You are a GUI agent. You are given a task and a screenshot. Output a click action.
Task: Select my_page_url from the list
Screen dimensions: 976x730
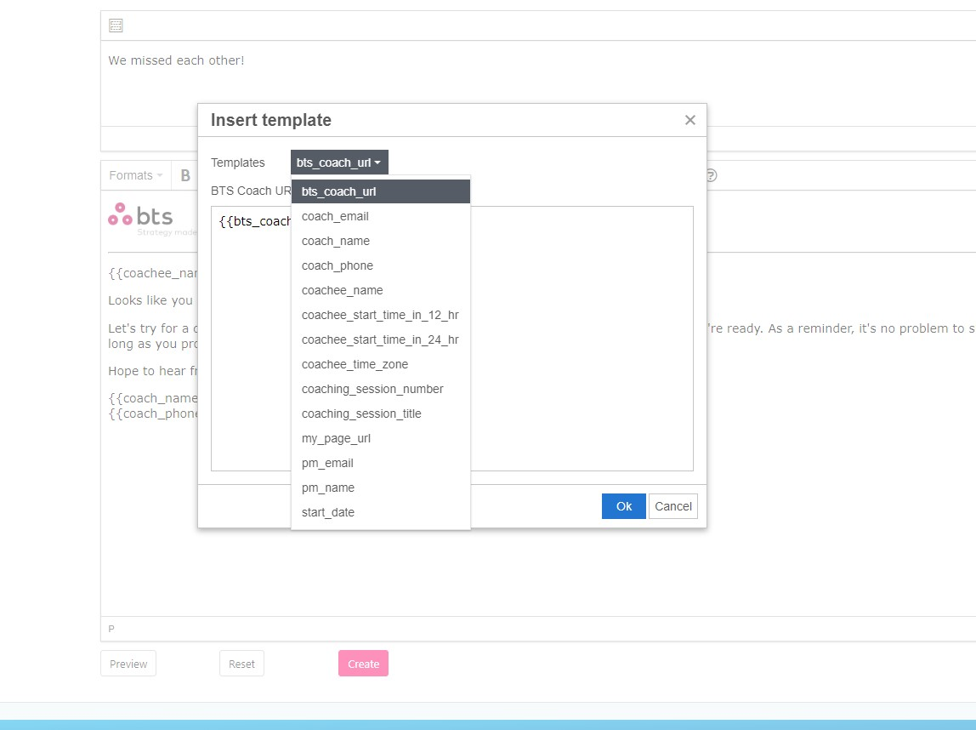pyautogui.click(x=380, y=438)
